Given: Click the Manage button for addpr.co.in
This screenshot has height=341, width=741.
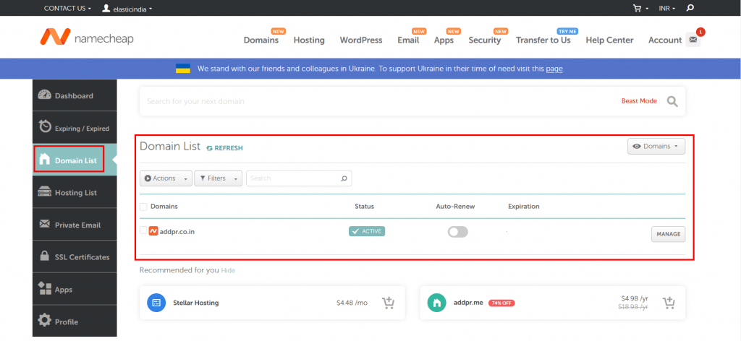Looking at the screenshot, I should tap(668, 234).
